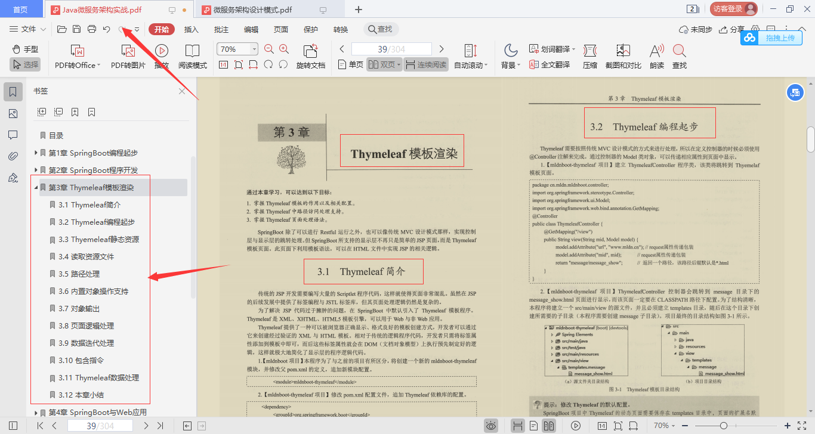Open the attachments paperclip panel
This screenshot has height=434, width=815.
[x=13, y=156]
